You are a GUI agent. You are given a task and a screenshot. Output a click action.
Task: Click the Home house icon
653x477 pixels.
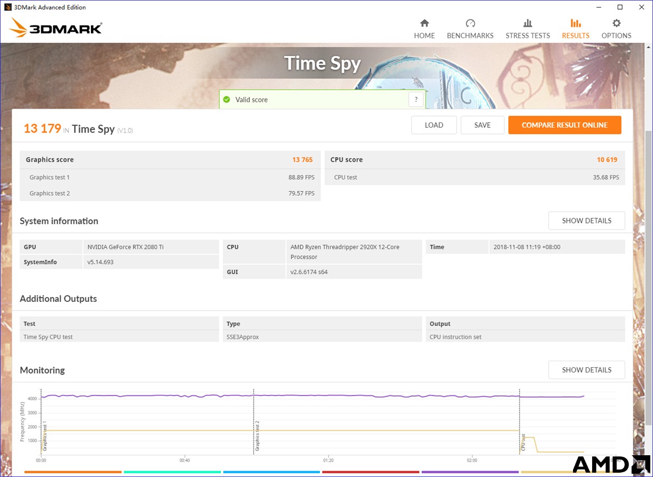424,23
